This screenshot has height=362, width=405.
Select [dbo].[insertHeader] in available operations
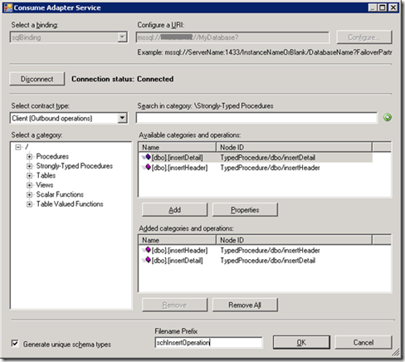click(179, 168)
